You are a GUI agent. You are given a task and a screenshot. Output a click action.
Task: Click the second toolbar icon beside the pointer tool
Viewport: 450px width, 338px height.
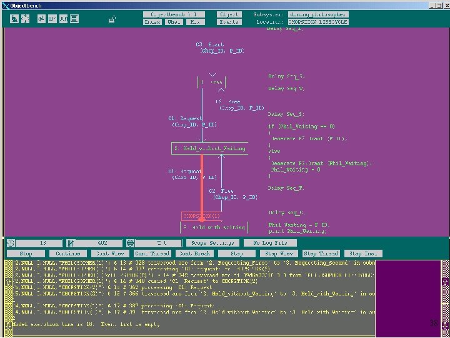(25, 19)
